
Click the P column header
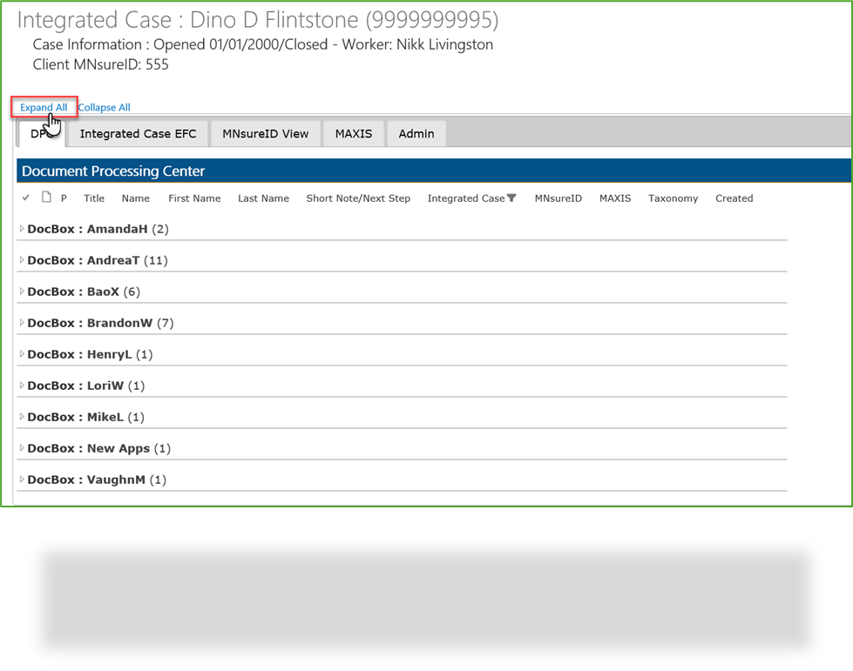point(63,198)
